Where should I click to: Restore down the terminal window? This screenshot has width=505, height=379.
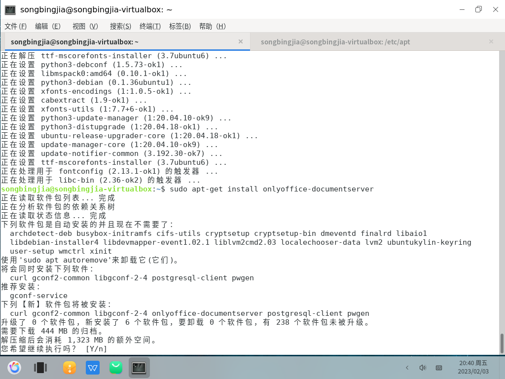point(478,9)
